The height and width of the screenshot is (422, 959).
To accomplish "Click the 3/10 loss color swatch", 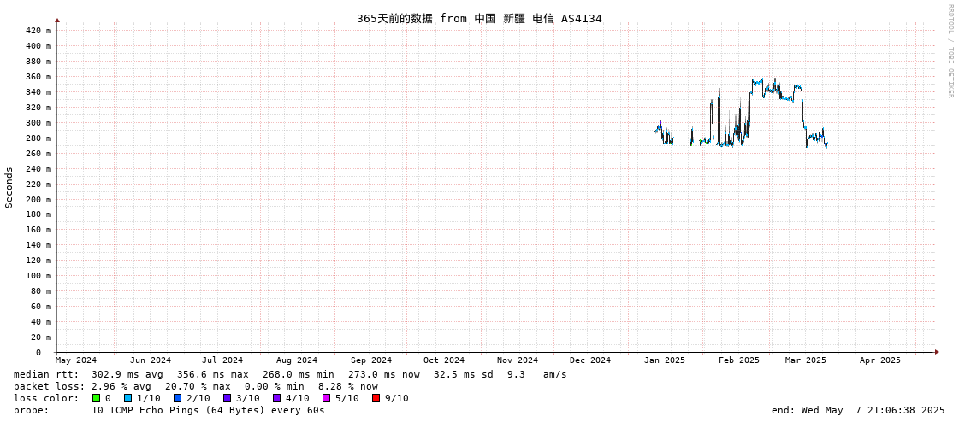I will [227, 398].
